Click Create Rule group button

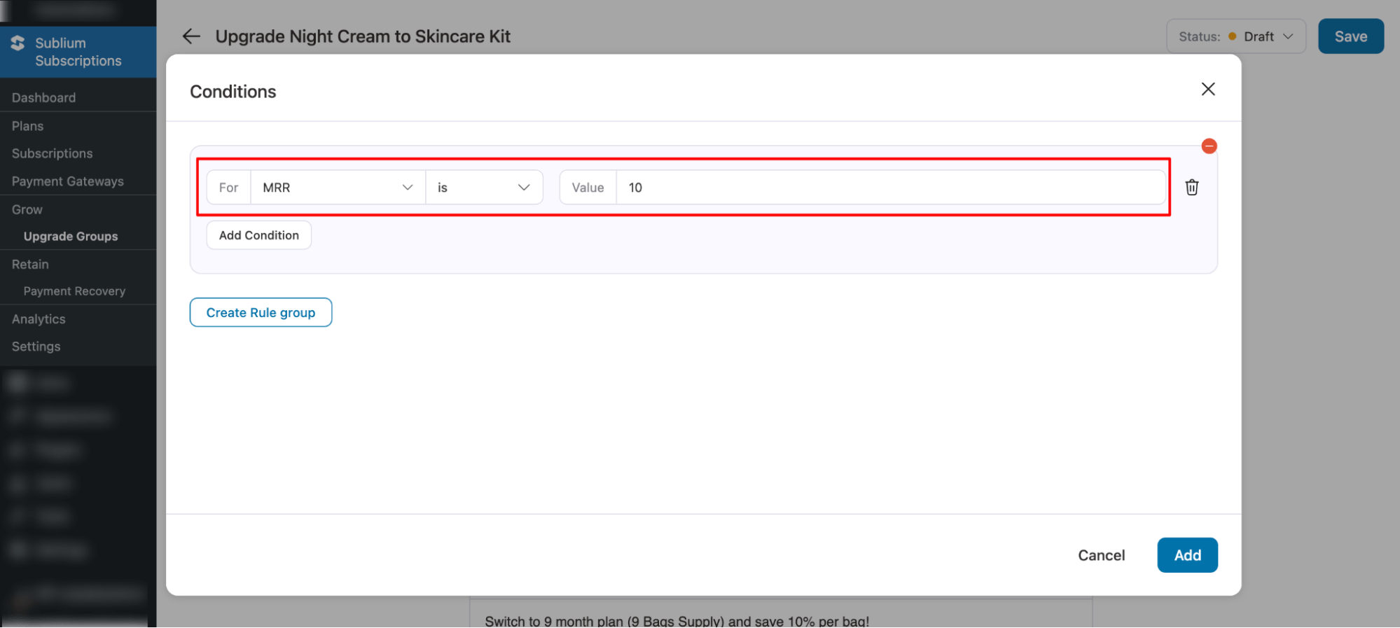261,313
